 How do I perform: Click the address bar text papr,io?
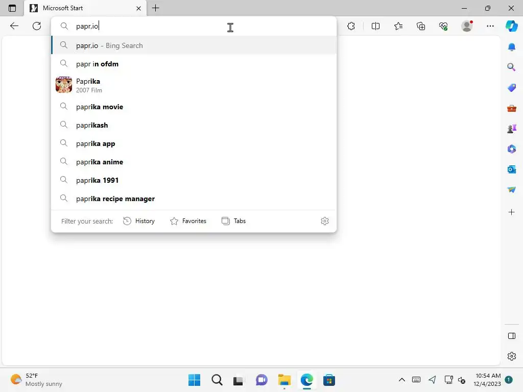pyautogui.click(x=87, y=26)
